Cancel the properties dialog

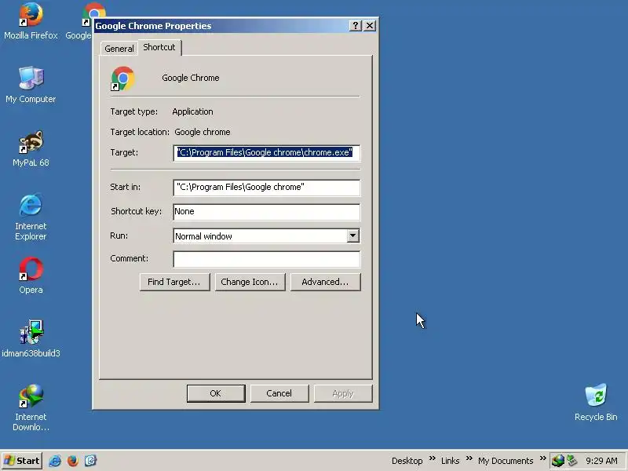coord(279,393)
